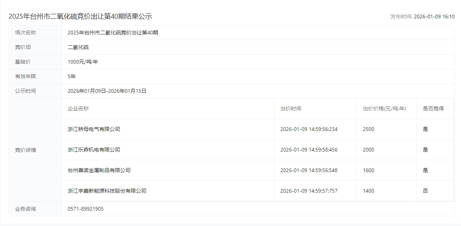Screen dimensions: 461x226
Task: Click the 出价价格(元/吨·年) column header
Action: coord(384,109)
